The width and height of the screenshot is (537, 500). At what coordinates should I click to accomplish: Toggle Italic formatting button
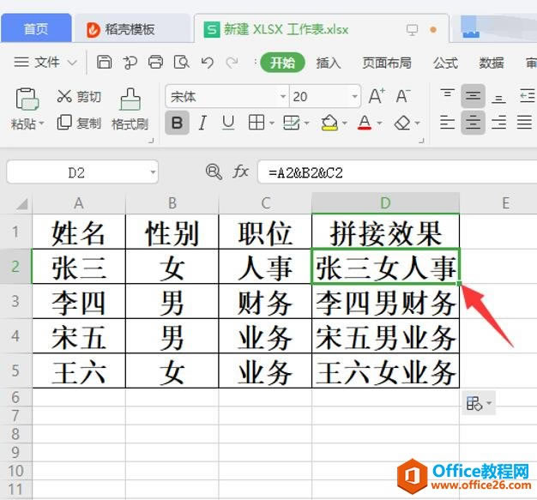tap(202, 123)
